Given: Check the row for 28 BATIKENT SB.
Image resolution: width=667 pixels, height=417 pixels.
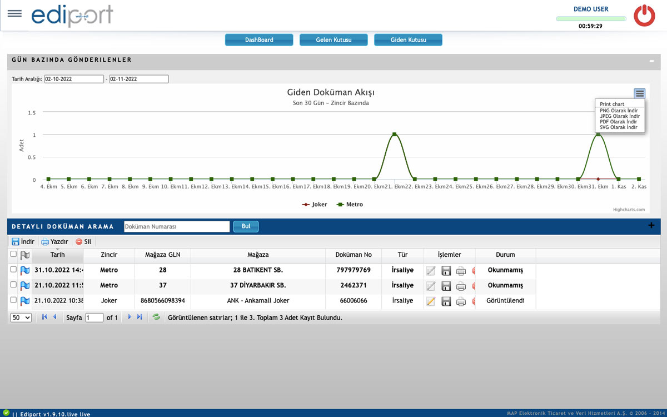Looking at the screenshot, I should 13,269.
